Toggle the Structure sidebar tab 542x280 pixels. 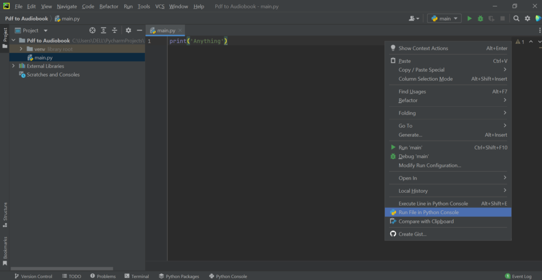pos(5,214)
